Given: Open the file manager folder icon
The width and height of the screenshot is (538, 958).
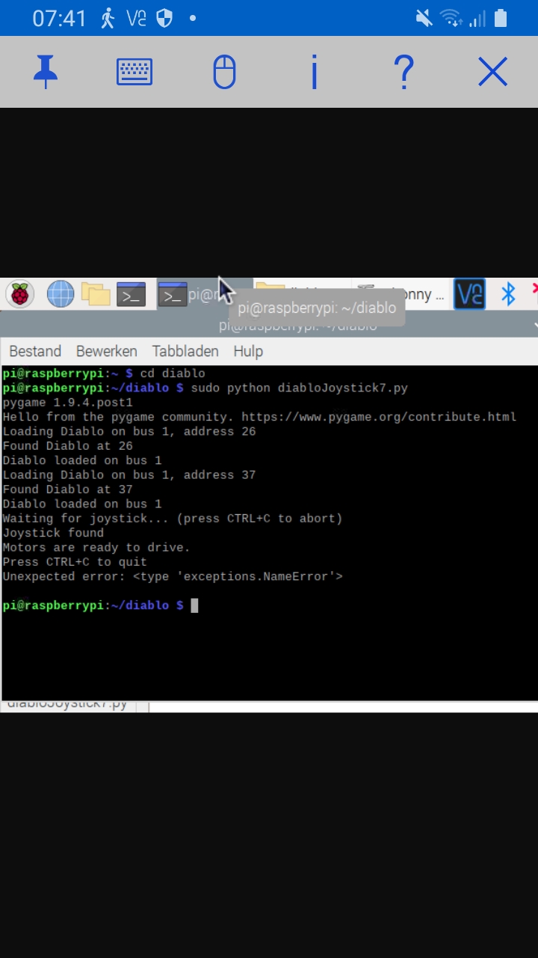Looking at the screenshot, I should (96, 295).
